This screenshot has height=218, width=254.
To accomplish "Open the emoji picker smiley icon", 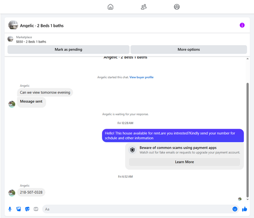I will pos(235,209).
